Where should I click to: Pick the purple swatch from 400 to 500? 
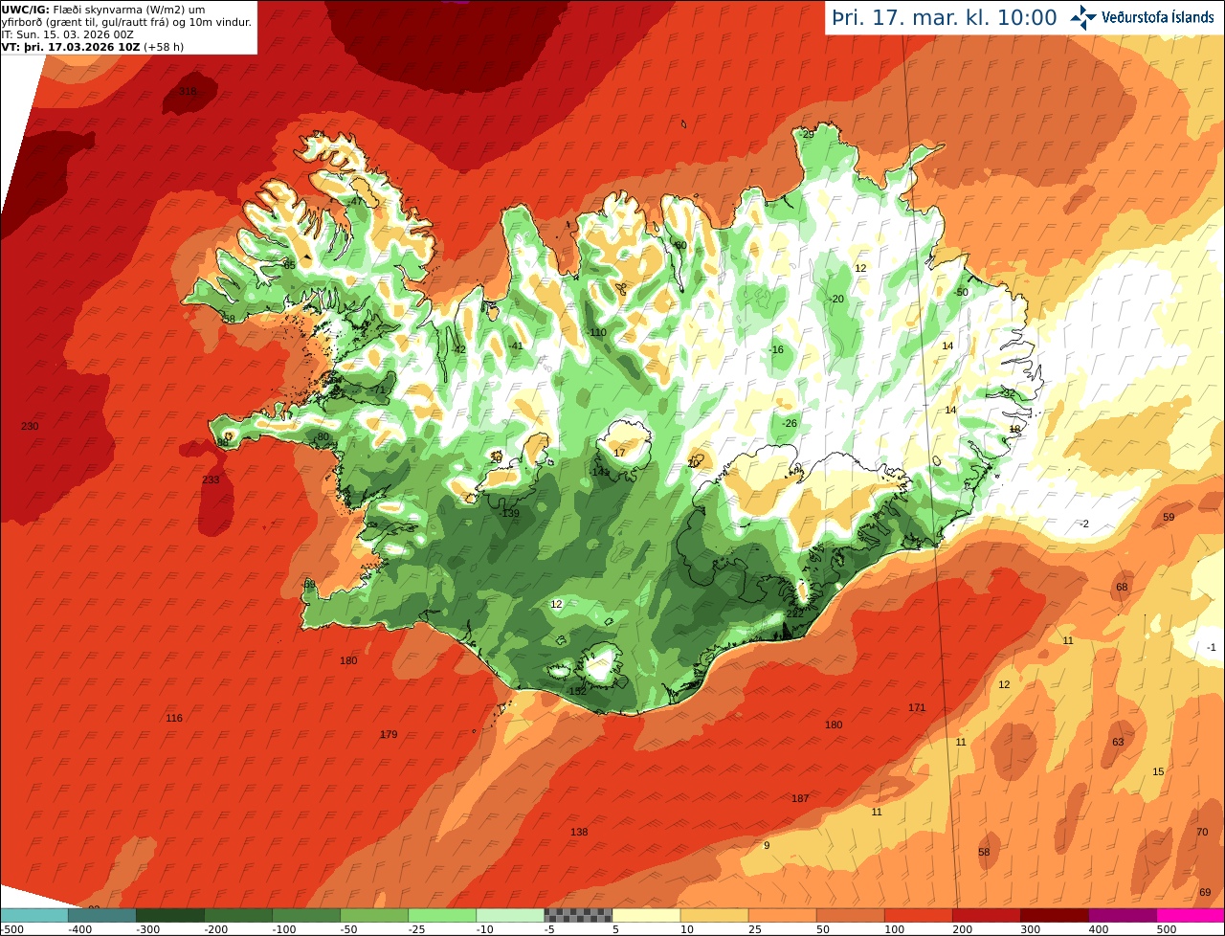click(x=1122, y=915)
